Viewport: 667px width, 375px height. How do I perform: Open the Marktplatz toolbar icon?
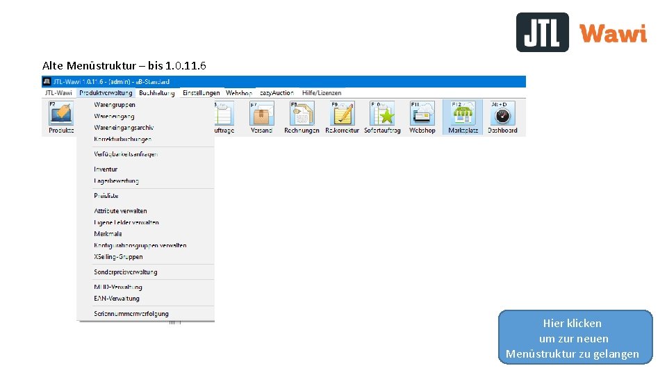point(463,118)
